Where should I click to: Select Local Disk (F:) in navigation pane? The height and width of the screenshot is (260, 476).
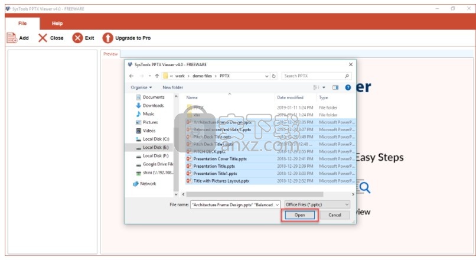[x=156, y=155]
